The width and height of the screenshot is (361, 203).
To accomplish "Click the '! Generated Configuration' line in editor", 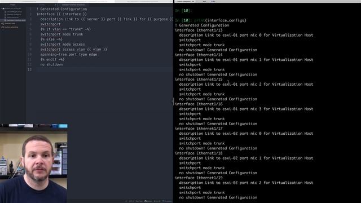I will (x=61, y=9).
